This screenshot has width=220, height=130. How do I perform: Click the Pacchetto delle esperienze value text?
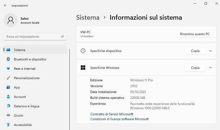162,106
